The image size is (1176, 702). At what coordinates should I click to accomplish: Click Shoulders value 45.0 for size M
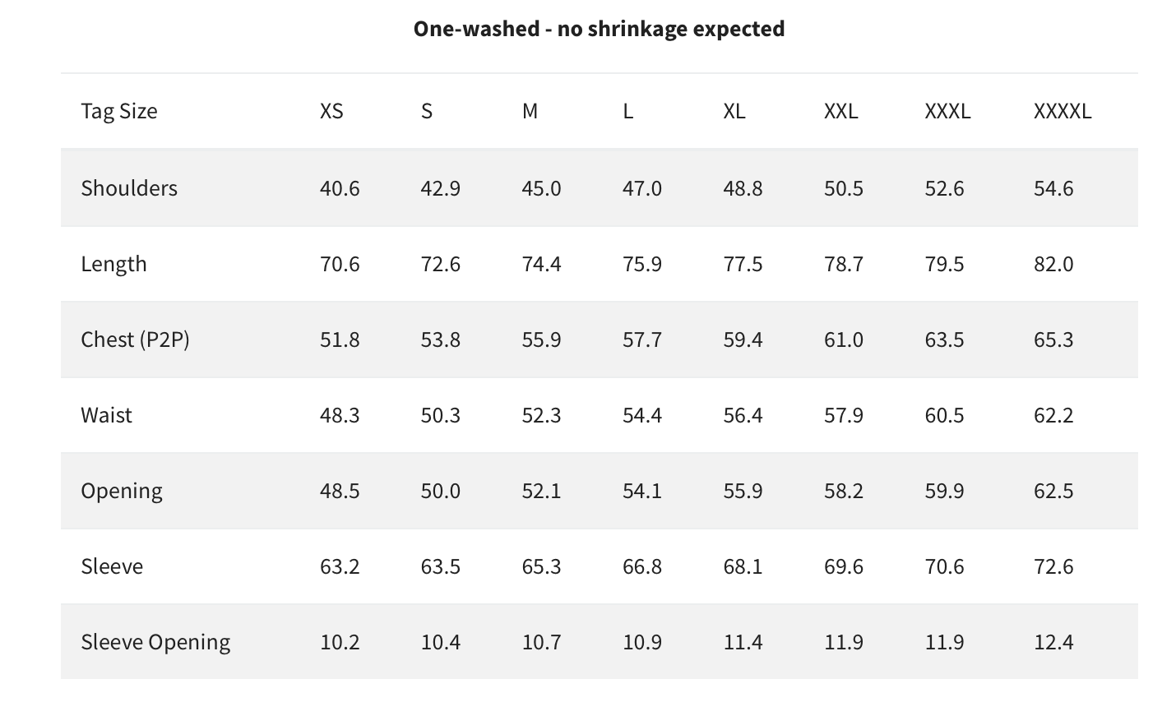click(541, 188)
